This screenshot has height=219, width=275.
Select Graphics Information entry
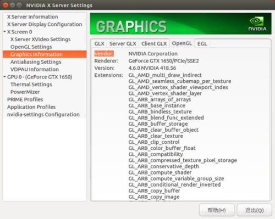45,54
